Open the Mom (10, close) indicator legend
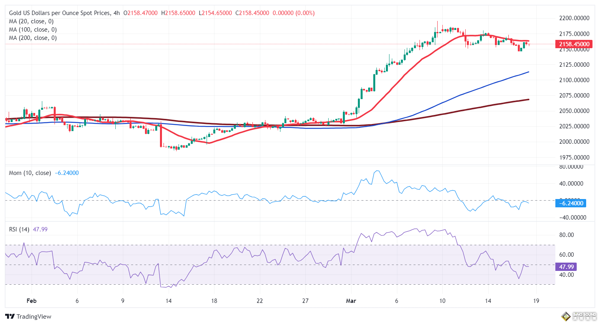The width and height of the screenshot is (600, 325). click(30, 173)
